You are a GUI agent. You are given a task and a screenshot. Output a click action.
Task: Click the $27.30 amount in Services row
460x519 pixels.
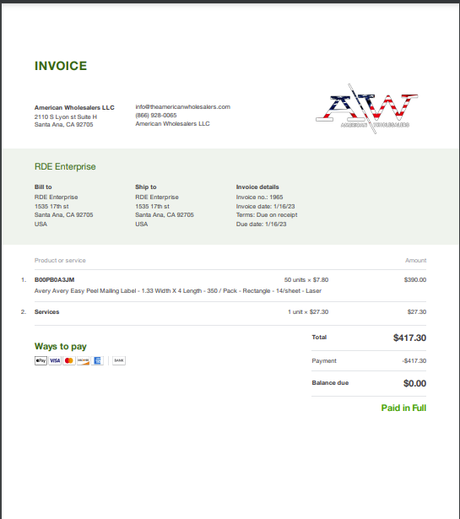(417, 311)
